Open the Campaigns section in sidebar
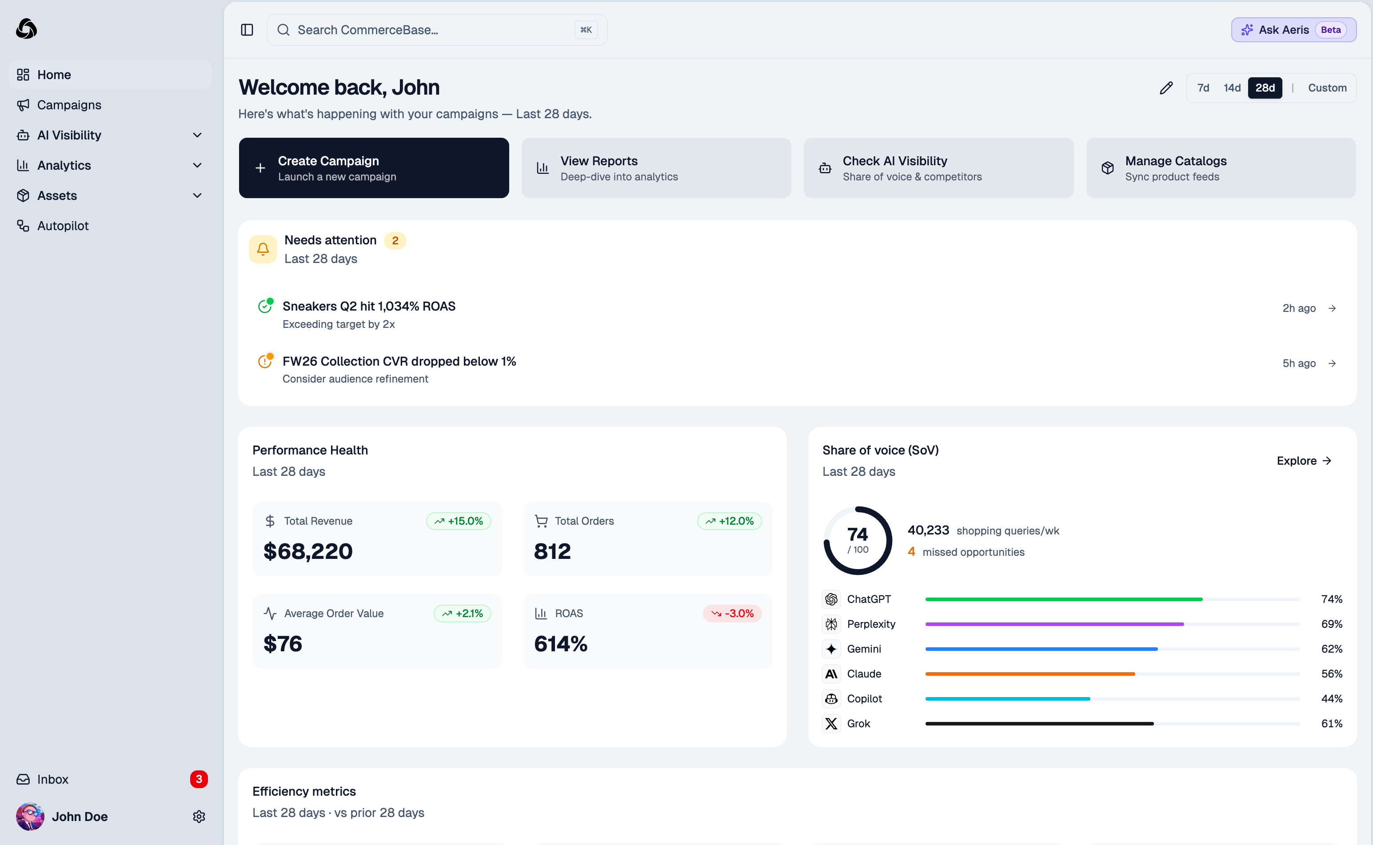Viewport: 1373px width, 845px height. [69, 104]
